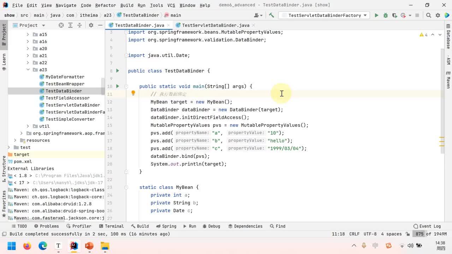Open the Project view selector dropdown
The width and height of the screenshot is (452, 254).
pos(29,25)
